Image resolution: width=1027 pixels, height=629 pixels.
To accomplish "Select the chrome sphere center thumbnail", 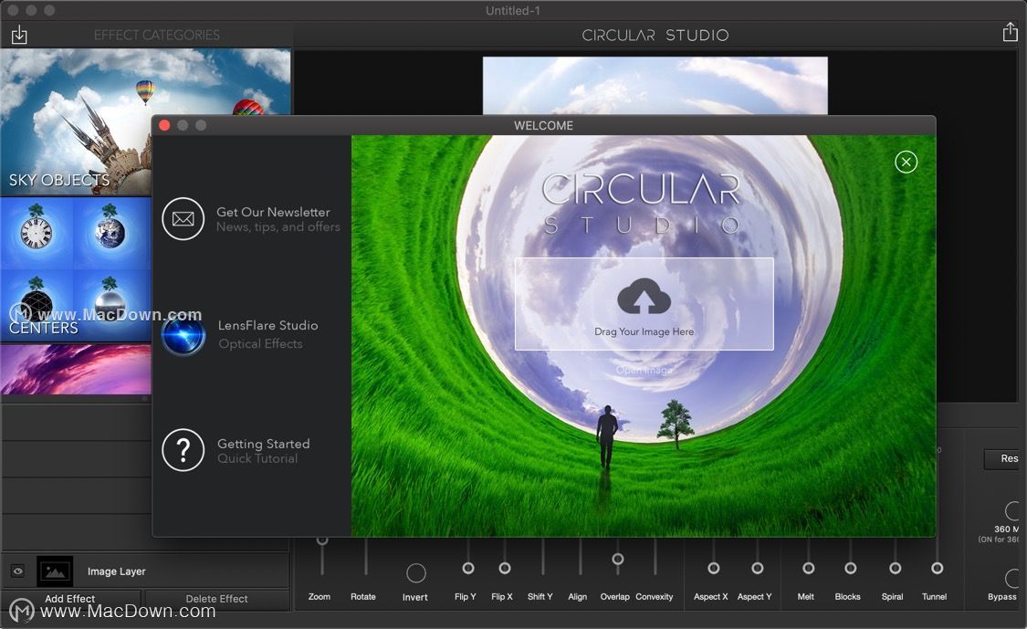I will (x=110, y=303).
